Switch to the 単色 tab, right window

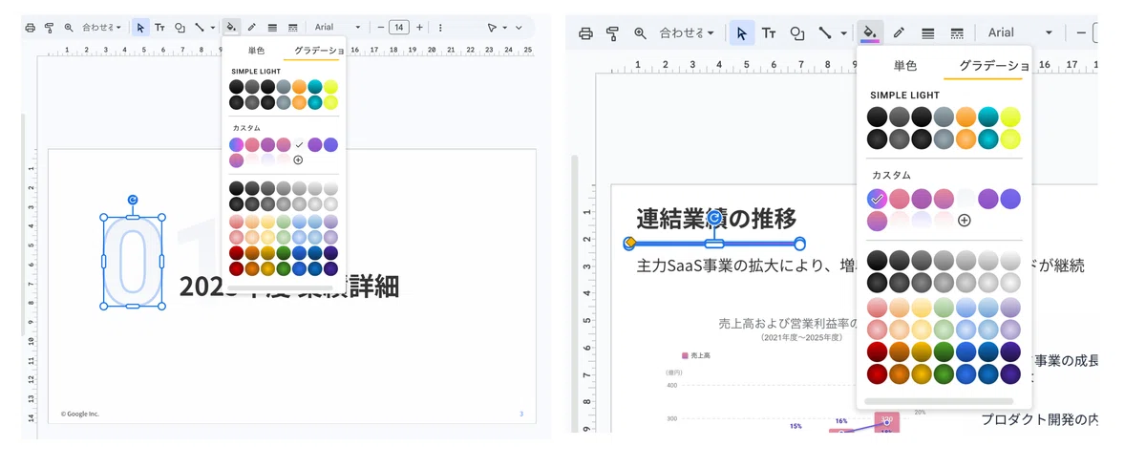[x=904, y=65]
